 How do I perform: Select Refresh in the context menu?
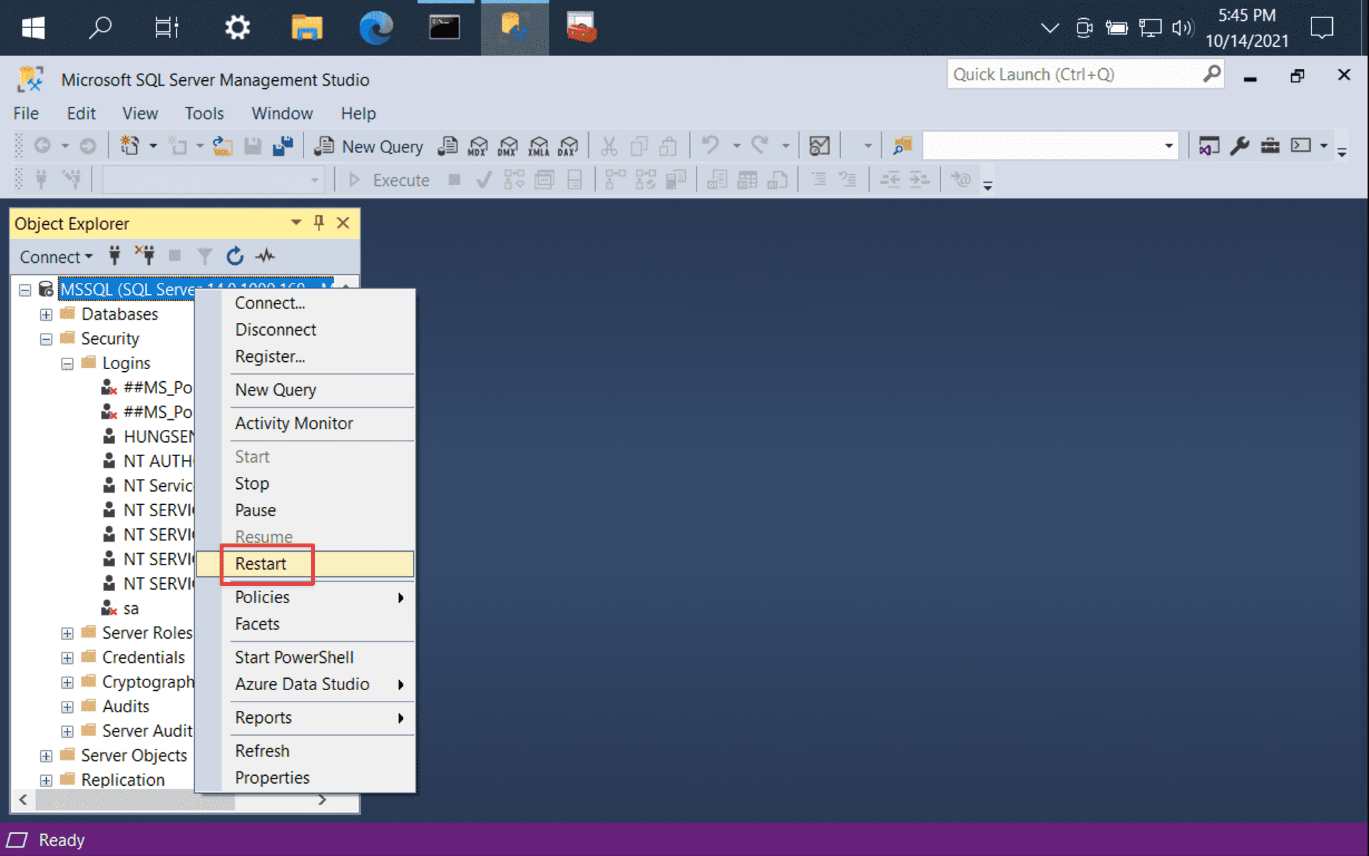coord(305,751)
